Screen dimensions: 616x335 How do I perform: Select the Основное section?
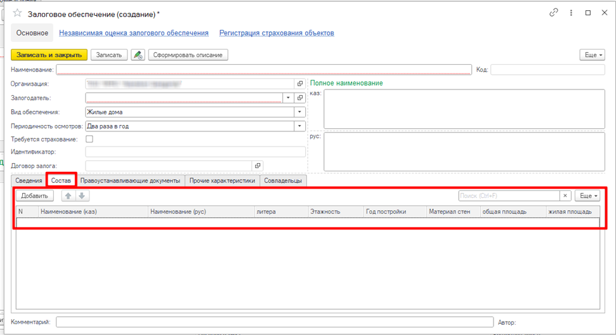(32, 33)
